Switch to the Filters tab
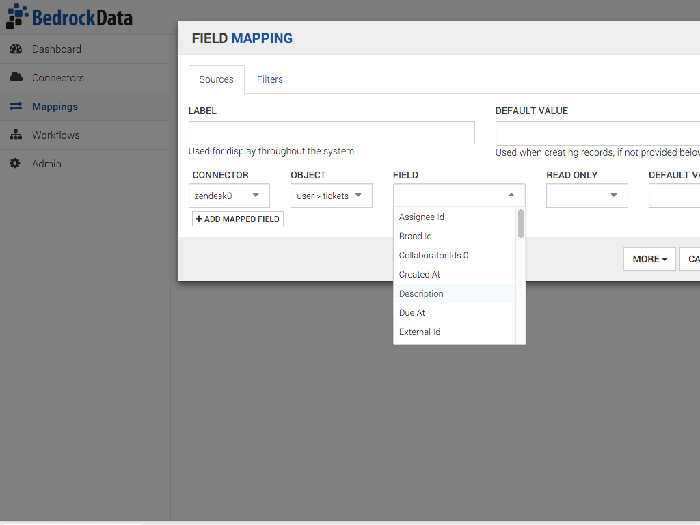Screen dimensions: 700x525 [x=269, y=79]
